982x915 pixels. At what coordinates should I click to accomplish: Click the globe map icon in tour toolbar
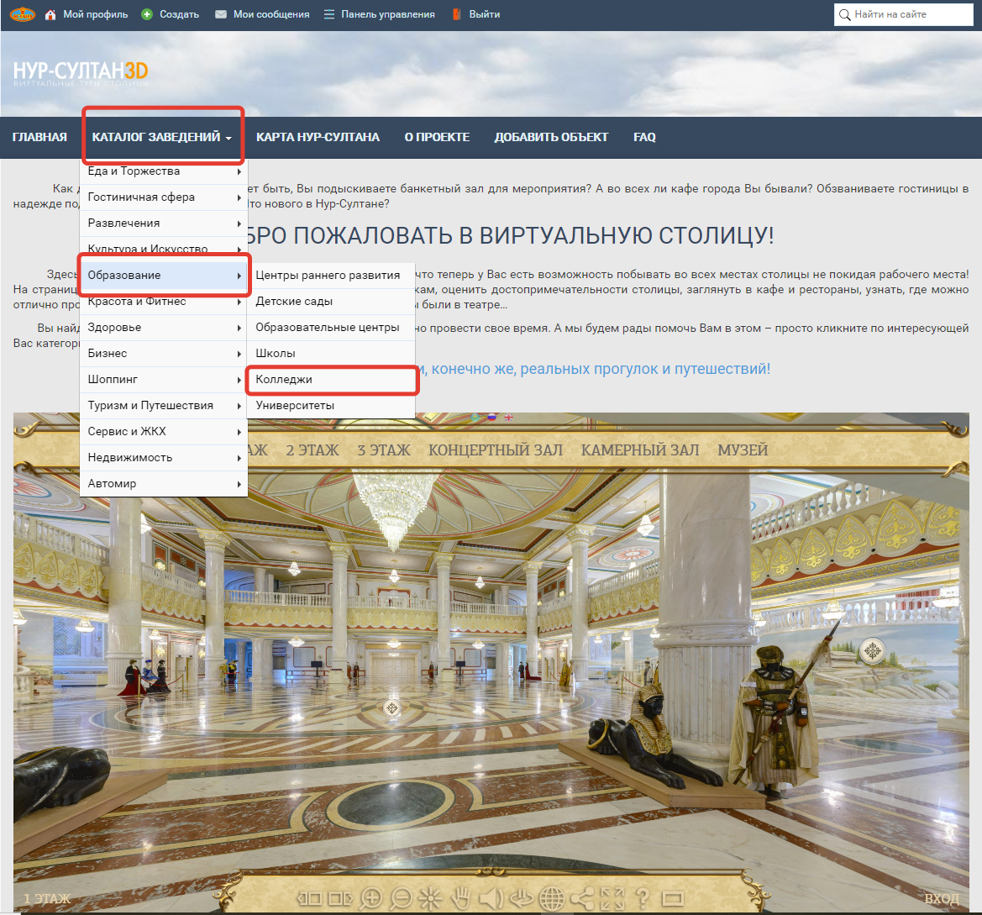(552, 898)
